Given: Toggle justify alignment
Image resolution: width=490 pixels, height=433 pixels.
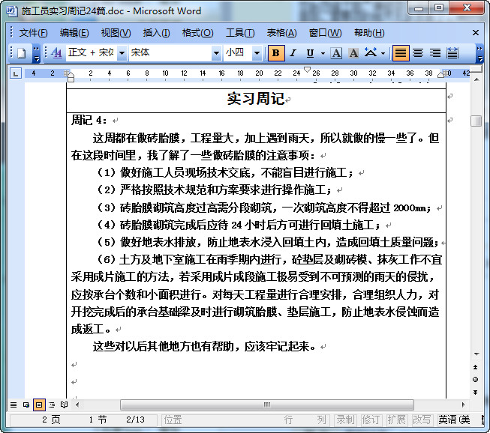Looking at the screenshot, I should coord(401,53).
